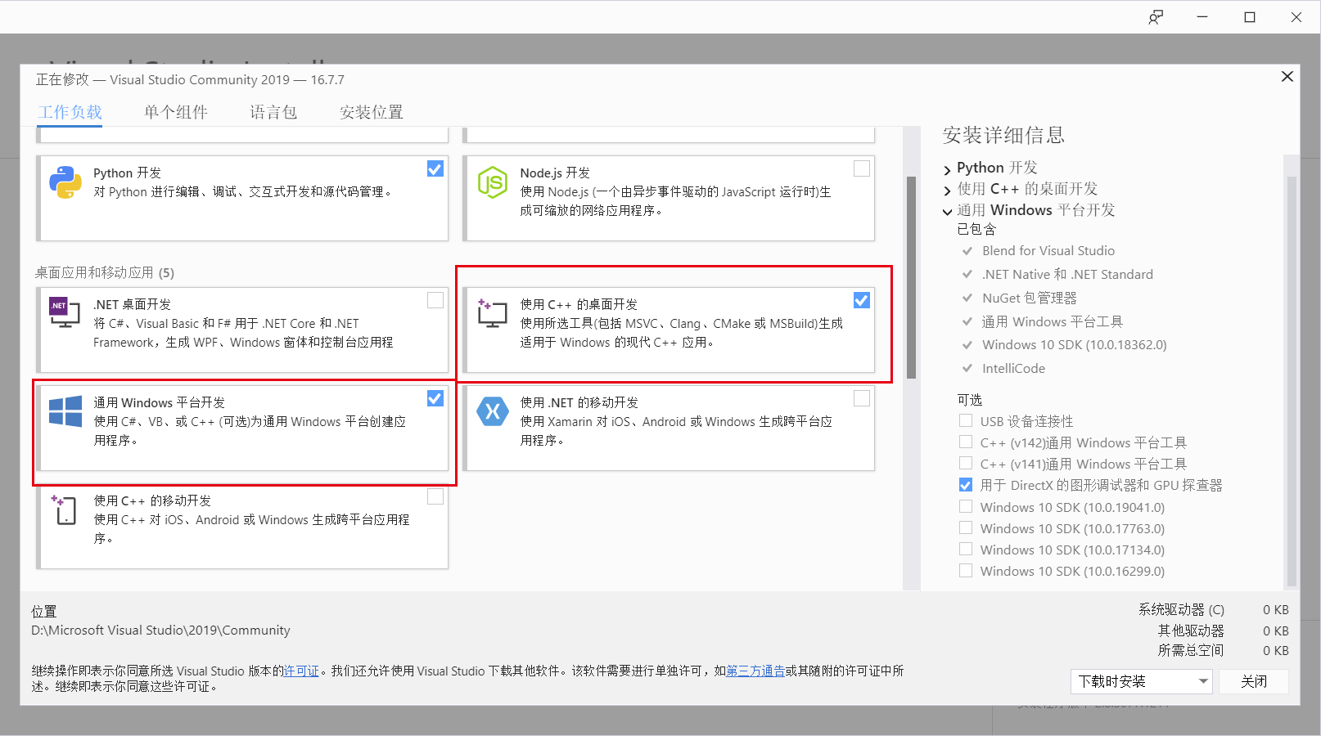Click the .NET 桌面开发 workload icon
The width and height of the screenshot is (1321, 736).
65,312
